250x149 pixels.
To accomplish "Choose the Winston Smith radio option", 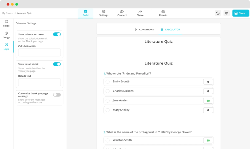I will point(107,140).
